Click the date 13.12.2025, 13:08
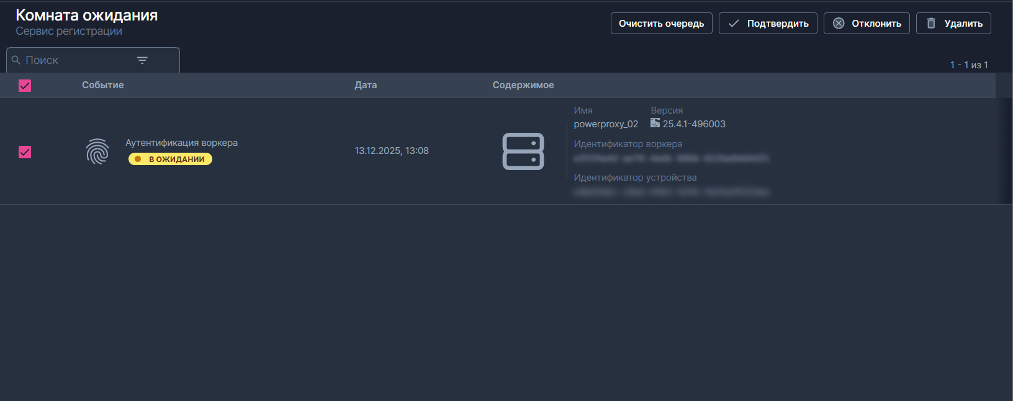The image size is (1013, 401). click(x=392, y=151)
